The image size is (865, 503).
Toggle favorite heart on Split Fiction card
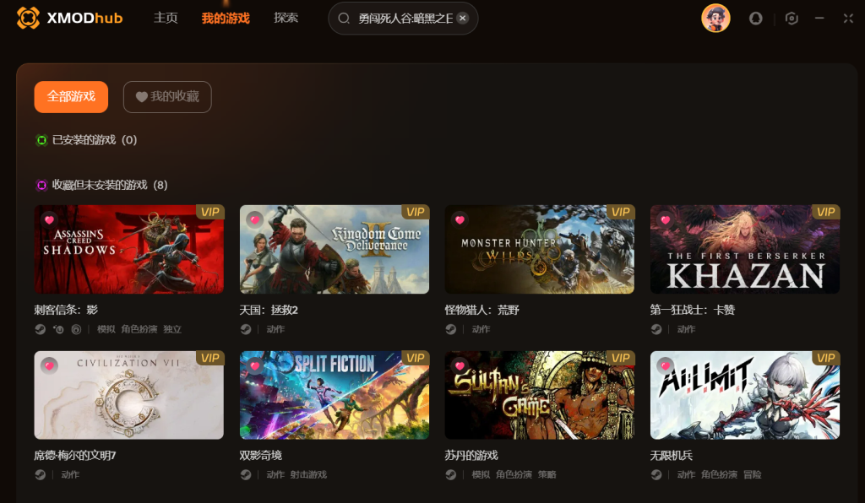[254, 365]
